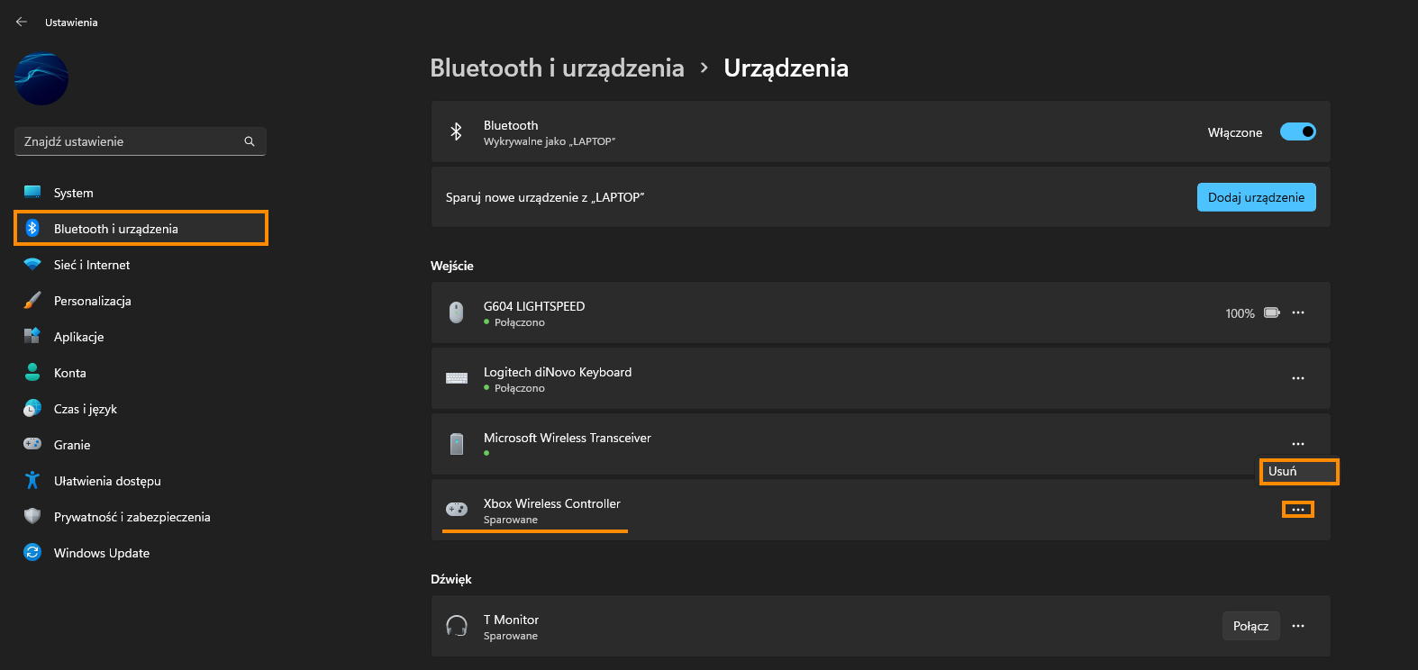The width and height of the screenshot is (1418, 670).
Task: Click Połącz button for T Monitor
Action: coord(1250,626)
